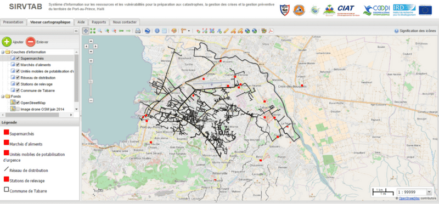Select the Viseur cartographique tab
The height and width of the screenshot is (204, 439).
click(x=50, y=22)
